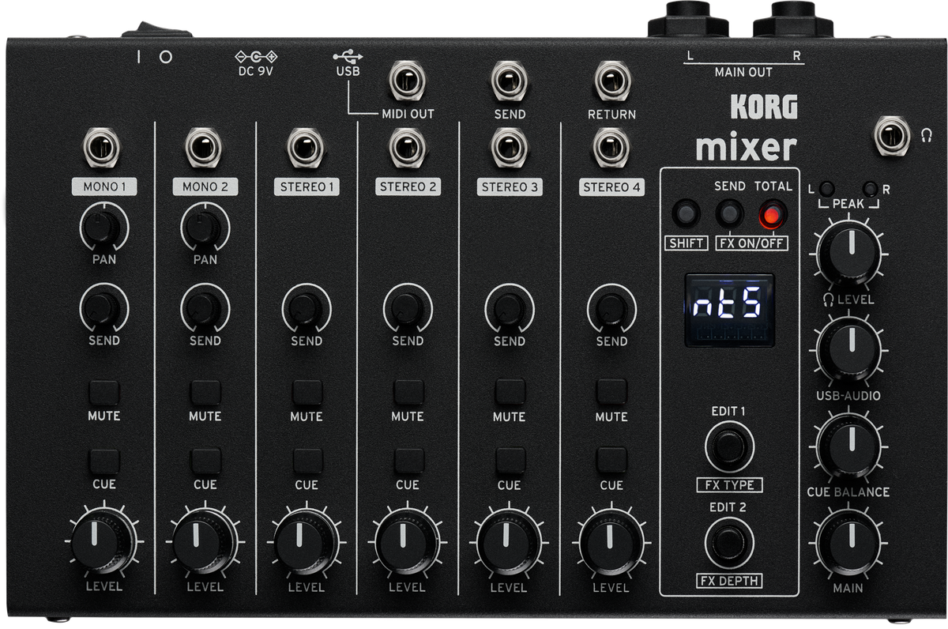
Task: Click the USB symbol icon
Action: point(348,56)
